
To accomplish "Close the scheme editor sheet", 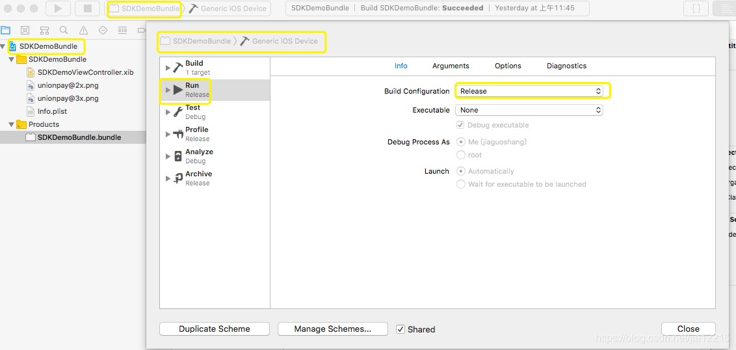I will (x=689, y=329).
